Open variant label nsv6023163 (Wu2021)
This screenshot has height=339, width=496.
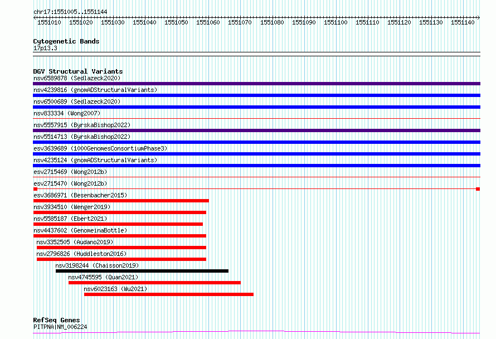point(115,289)
